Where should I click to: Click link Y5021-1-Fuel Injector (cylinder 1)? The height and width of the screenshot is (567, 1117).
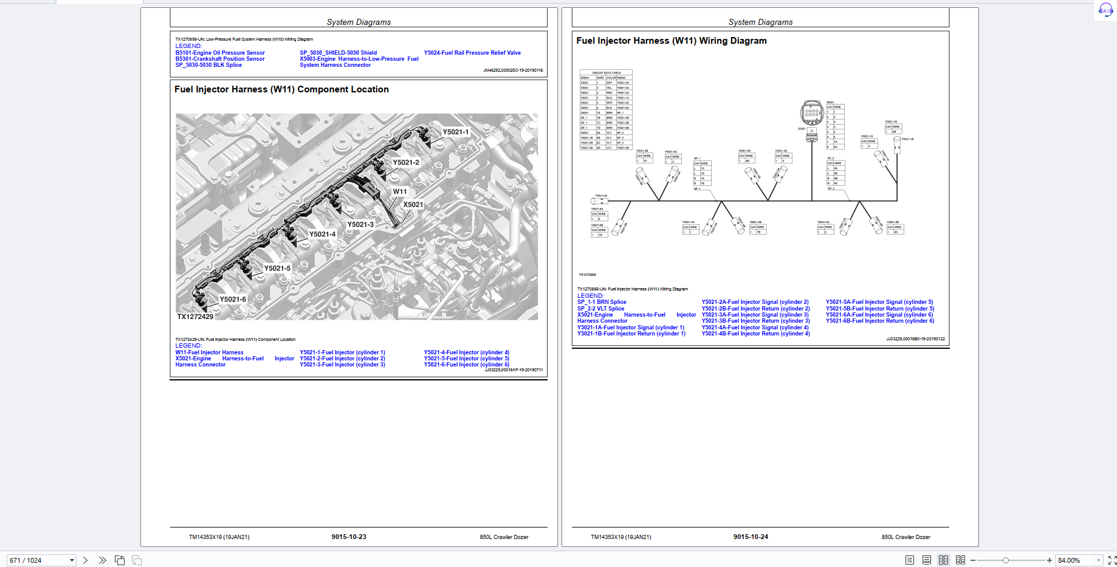(x=342, y=352)
